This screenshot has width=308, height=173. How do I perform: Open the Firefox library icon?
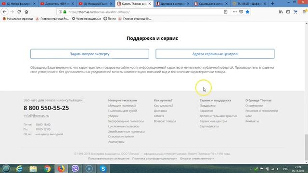[x=281, y=12]
